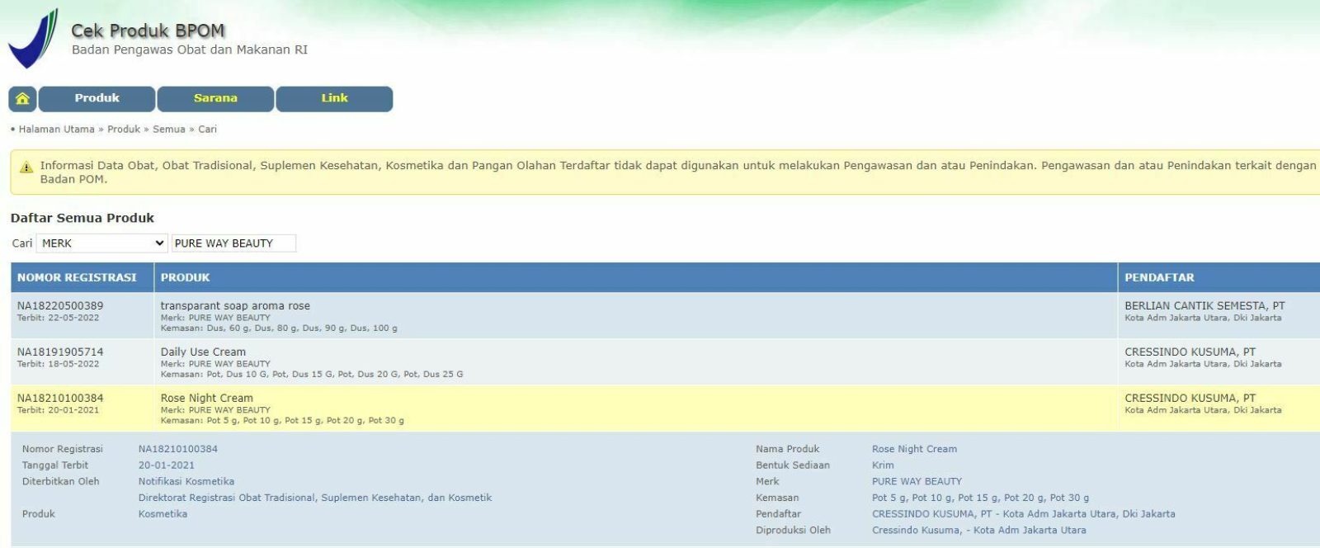The width and height of the screenshot is (1320, 548).
Task: Open the Sarana menu
Action: coord(215,98)
